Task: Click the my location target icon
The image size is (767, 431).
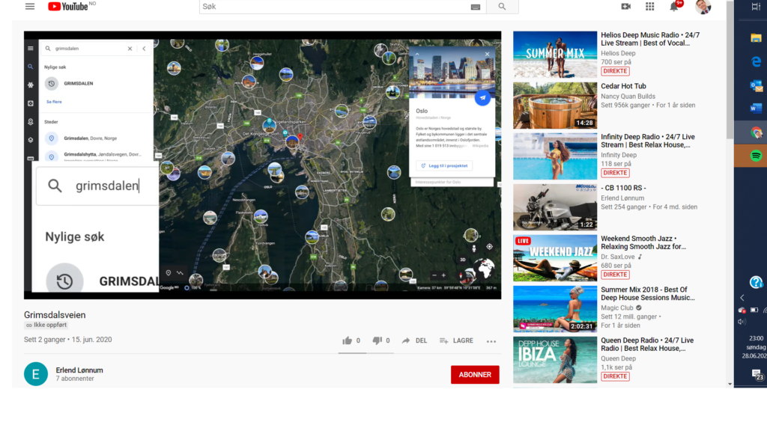Action: (489, 247)
